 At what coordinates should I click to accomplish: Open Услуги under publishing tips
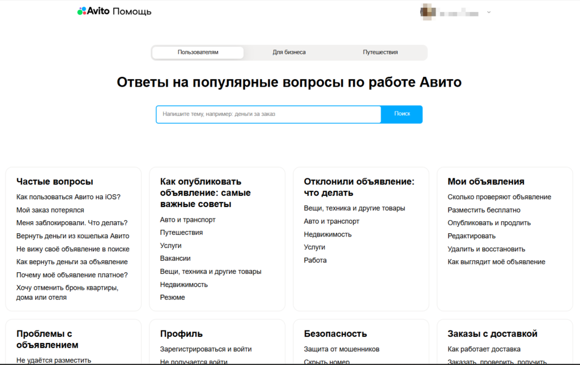click(x=170, y=246)
